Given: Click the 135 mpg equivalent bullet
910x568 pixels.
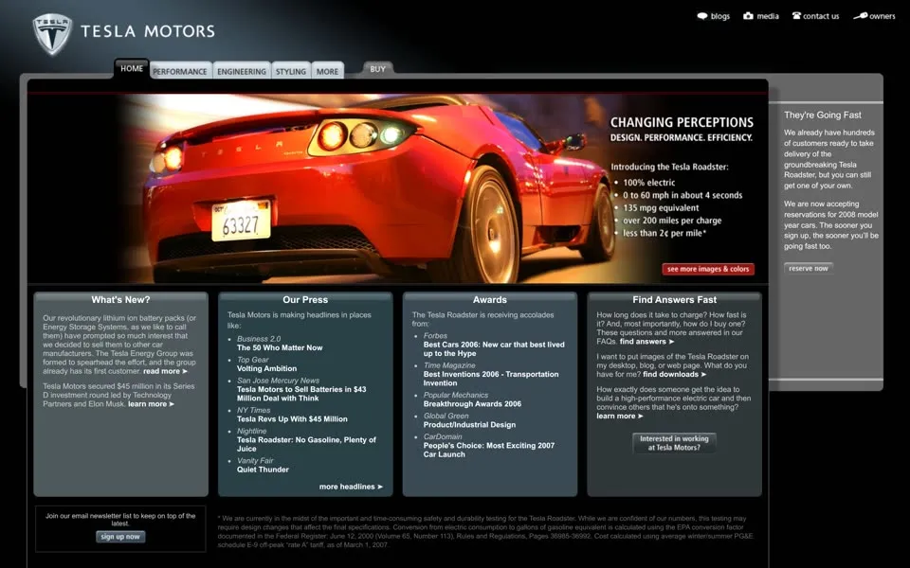Looking at the screenshot, I should pos(661,208).
